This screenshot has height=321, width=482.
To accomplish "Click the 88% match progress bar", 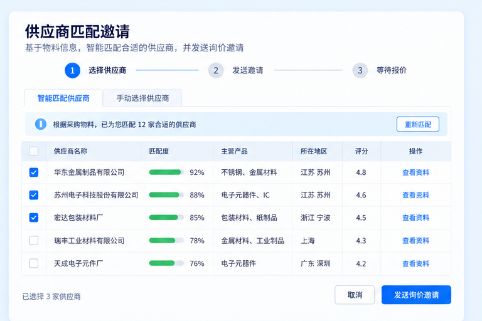I will tap(166, 195).
